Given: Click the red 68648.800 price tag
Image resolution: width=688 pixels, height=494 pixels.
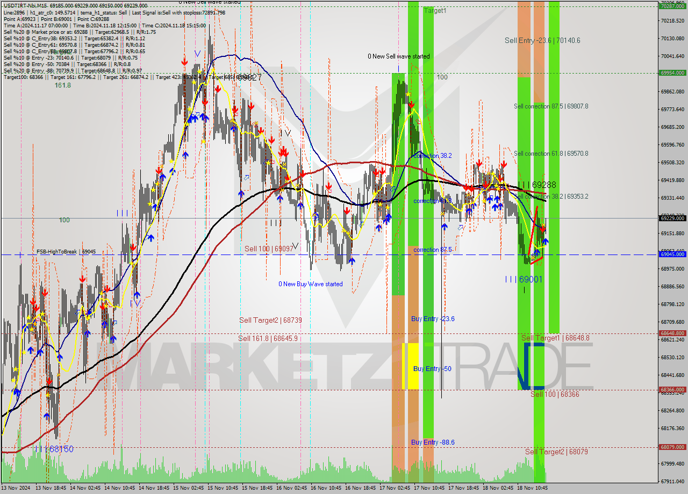Looking at the screenshot, I should (672, 333).
